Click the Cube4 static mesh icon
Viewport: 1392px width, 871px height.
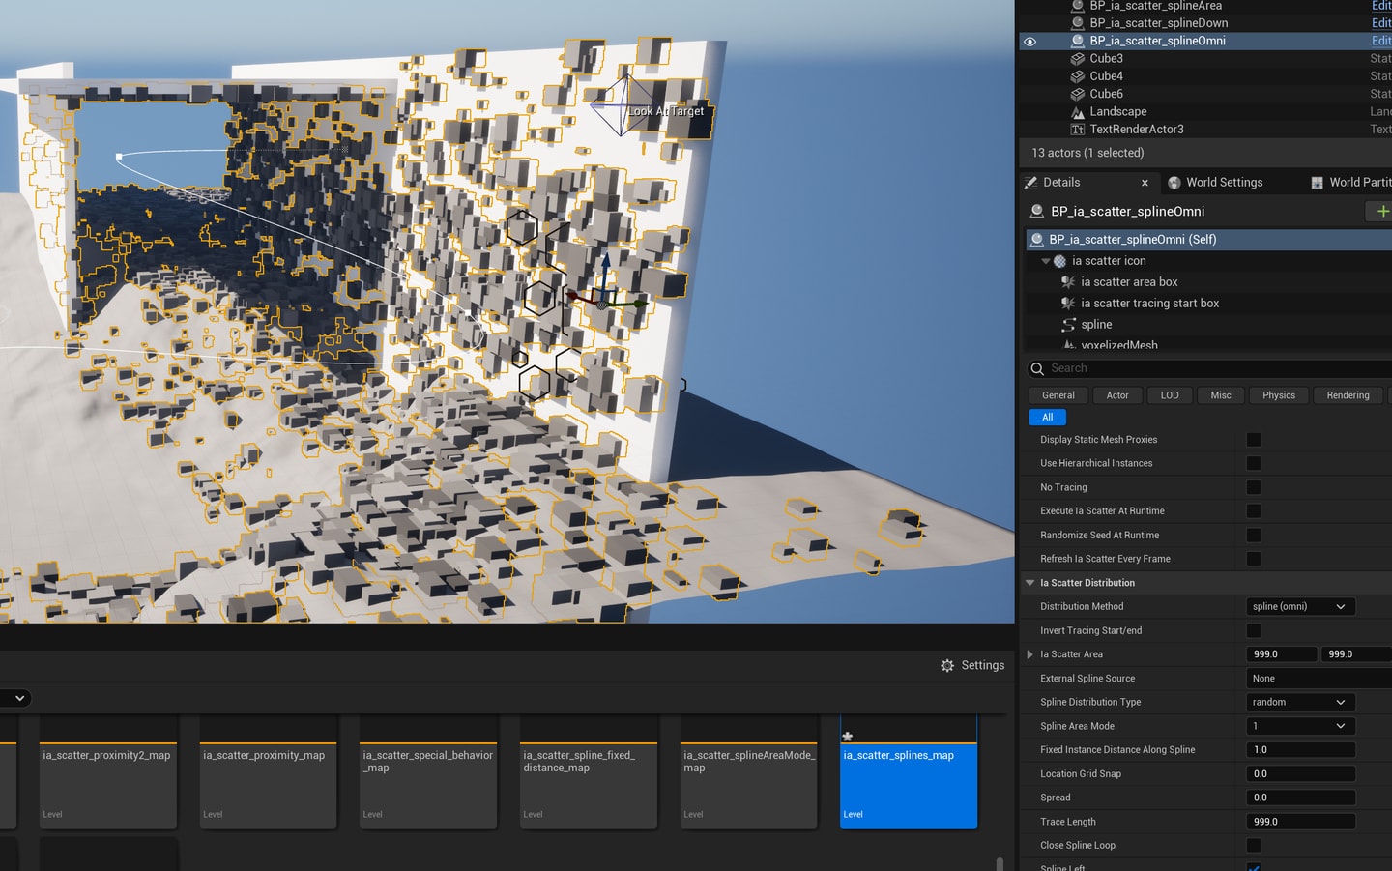coord(1077,76)
